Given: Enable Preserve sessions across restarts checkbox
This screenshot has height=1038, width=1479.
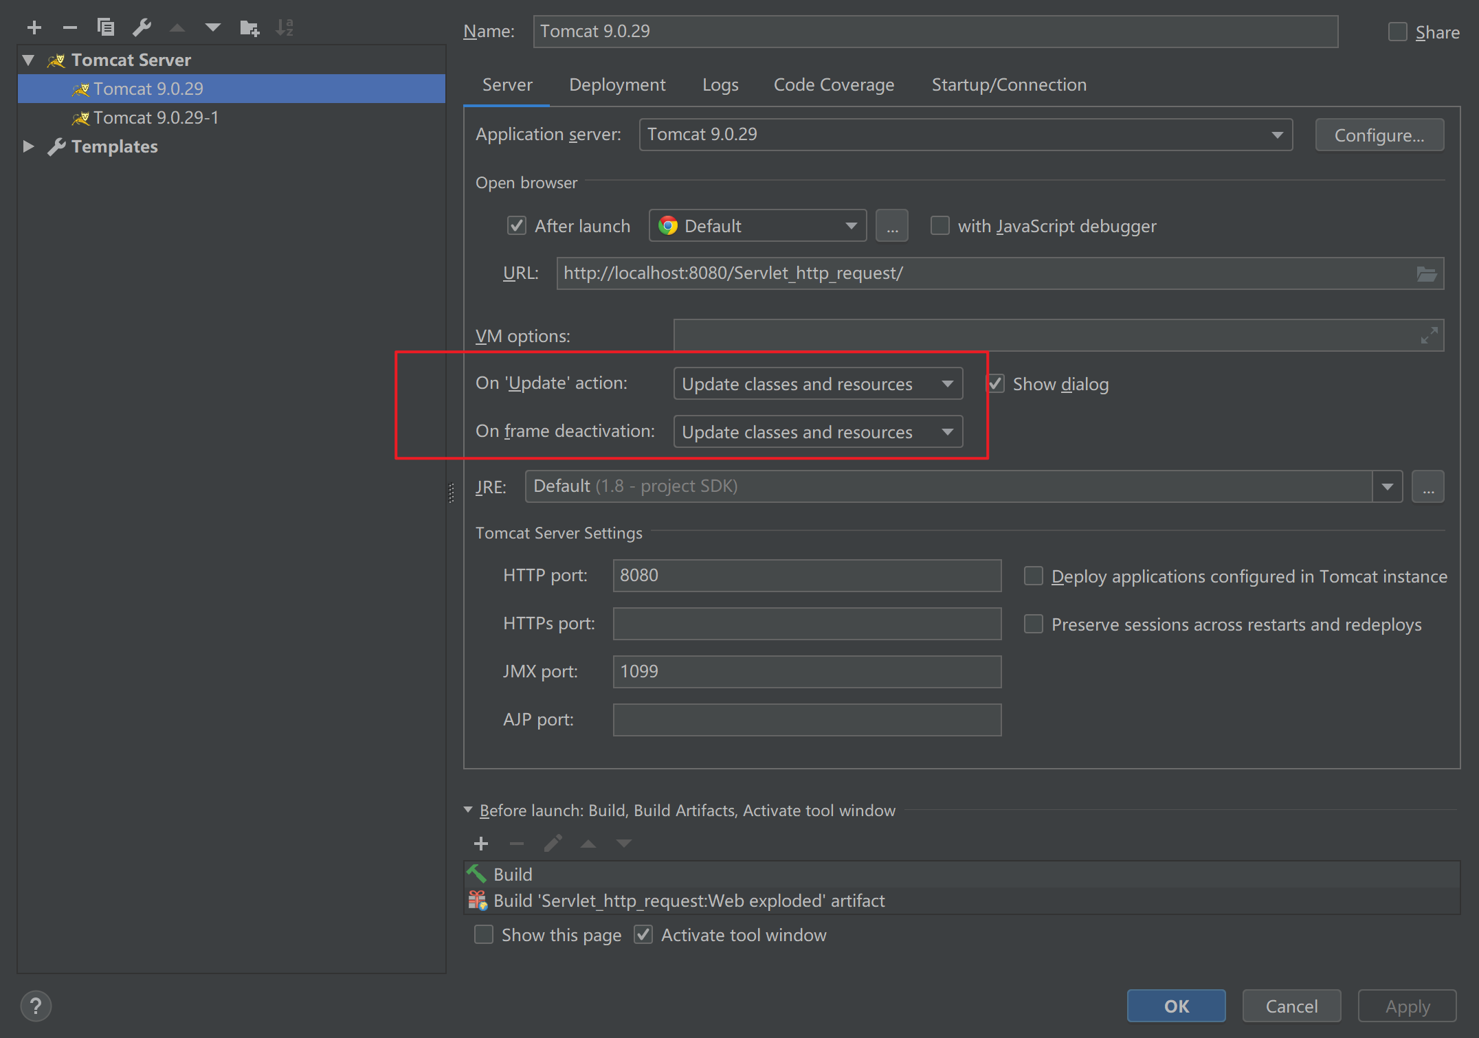Looking at the screenshot, I should point(1034,624).
